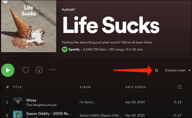This screenshot has width=192, height=118.
Task: Open the I'm Sorry... album link
Action: (x=88, y=102)
